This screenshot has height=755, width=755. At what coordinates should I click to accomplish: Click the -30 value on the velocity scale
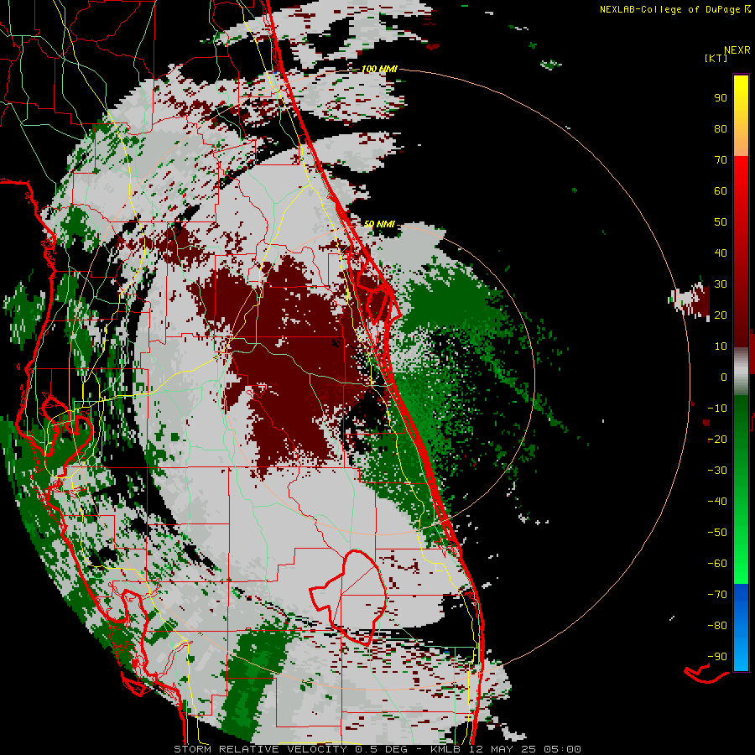tap(717, 471)
